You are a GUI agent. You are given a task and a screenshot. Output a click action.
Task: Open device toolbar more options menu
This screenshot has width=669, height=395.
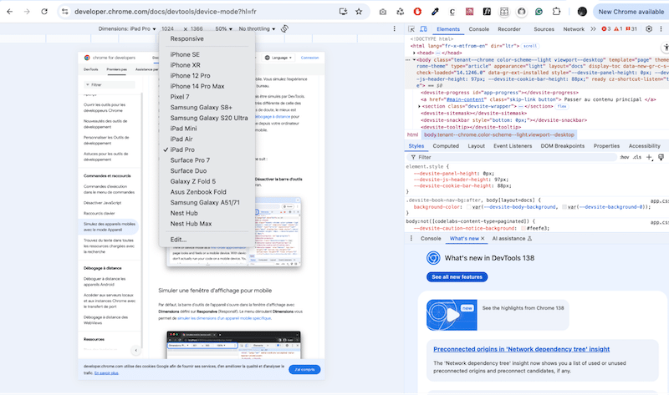(394, 28)
